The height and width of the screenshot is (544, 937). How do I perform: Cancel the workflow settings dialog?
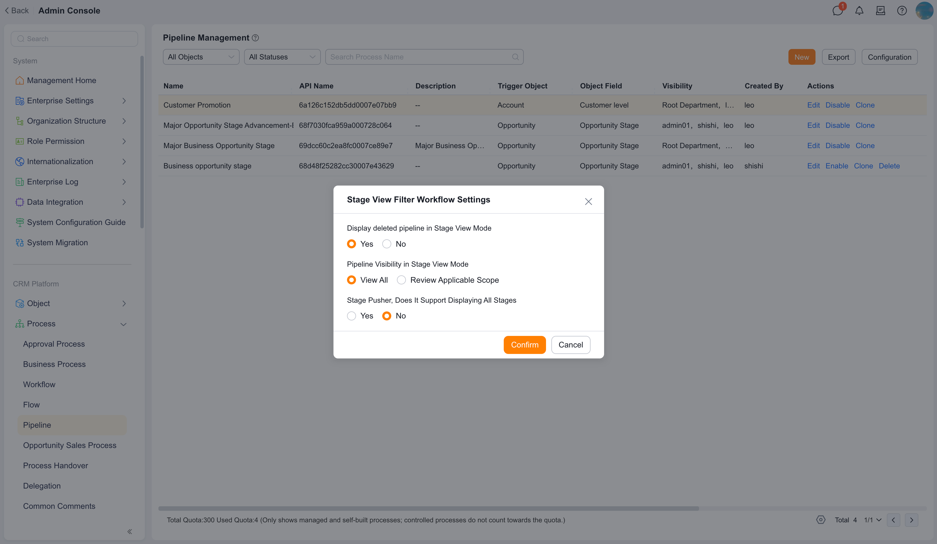pos(571,345)
